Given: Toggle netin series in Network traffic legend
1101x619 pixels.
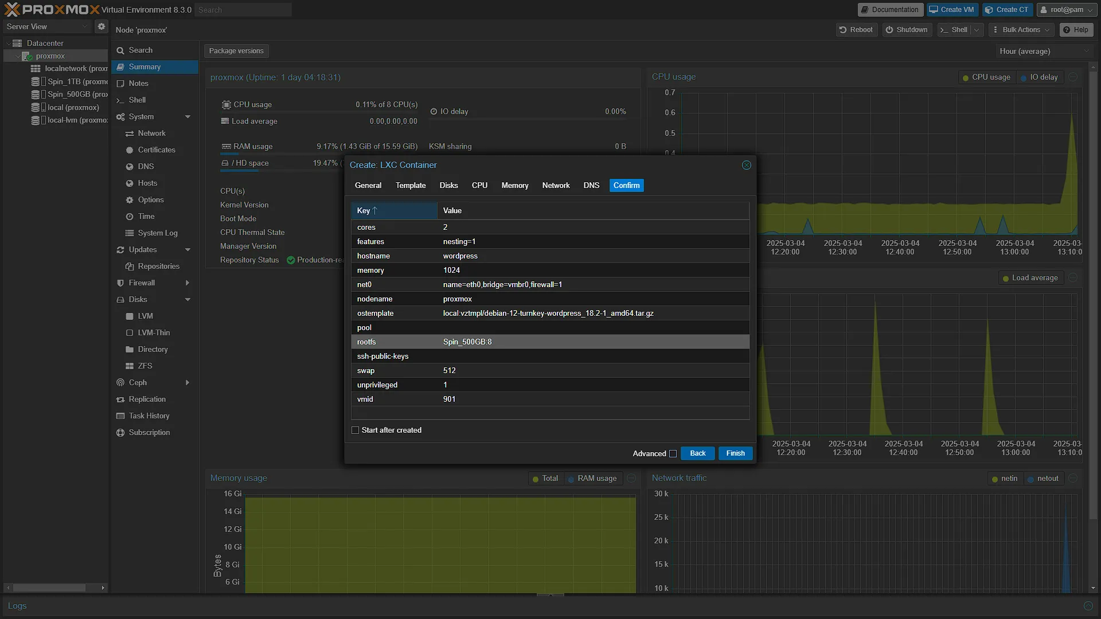Looking at the screenshot, I should click(x=1004, y=479).
